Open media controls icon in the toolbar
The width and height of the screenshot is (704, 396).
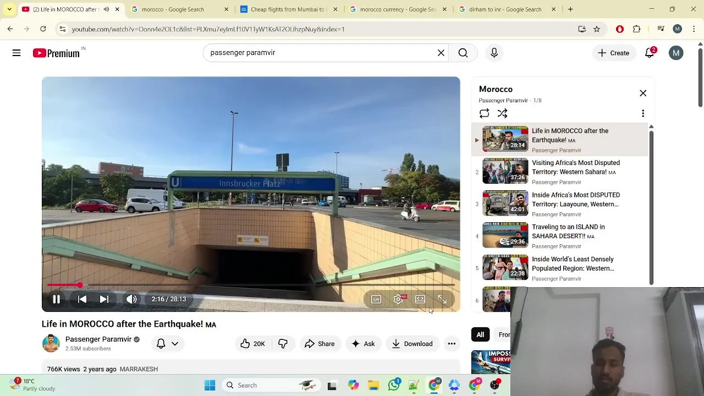pos(661,29)
